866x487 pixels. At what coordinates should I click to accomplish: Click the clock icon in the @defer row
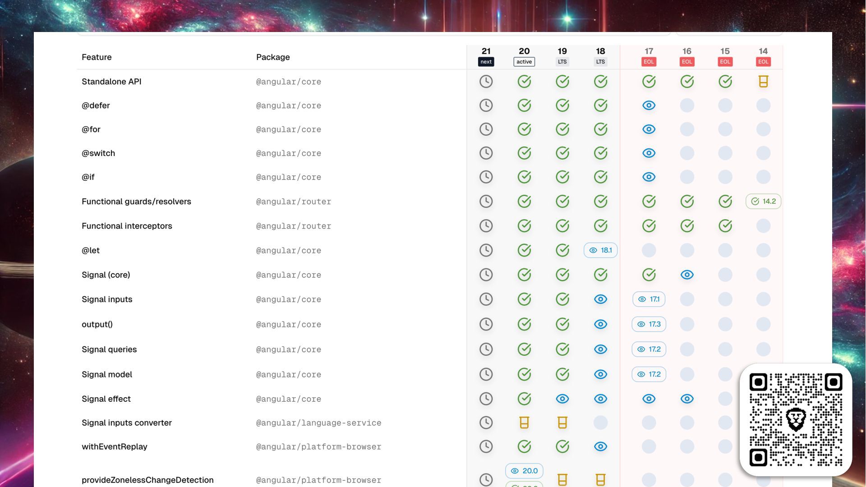[x=486, y=106]
